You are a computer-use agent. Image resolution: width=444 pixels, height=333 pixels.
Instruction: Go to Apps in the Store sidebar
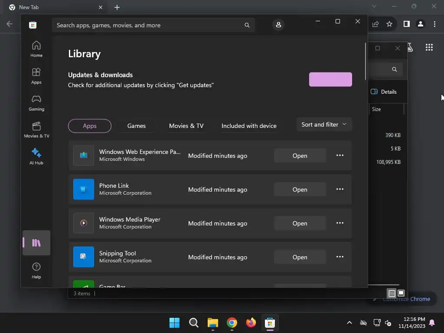click(36, 76)
